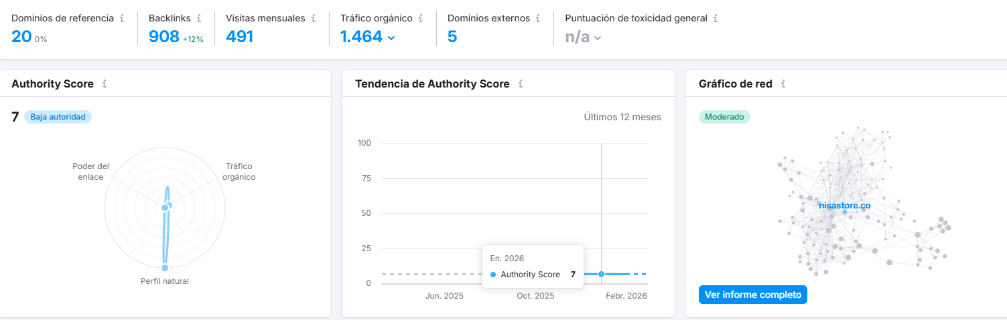The height and width of the screenshot is (320, 1007).
Task: Select the En. 2026 trend data point
Action: tap(602, 274)
